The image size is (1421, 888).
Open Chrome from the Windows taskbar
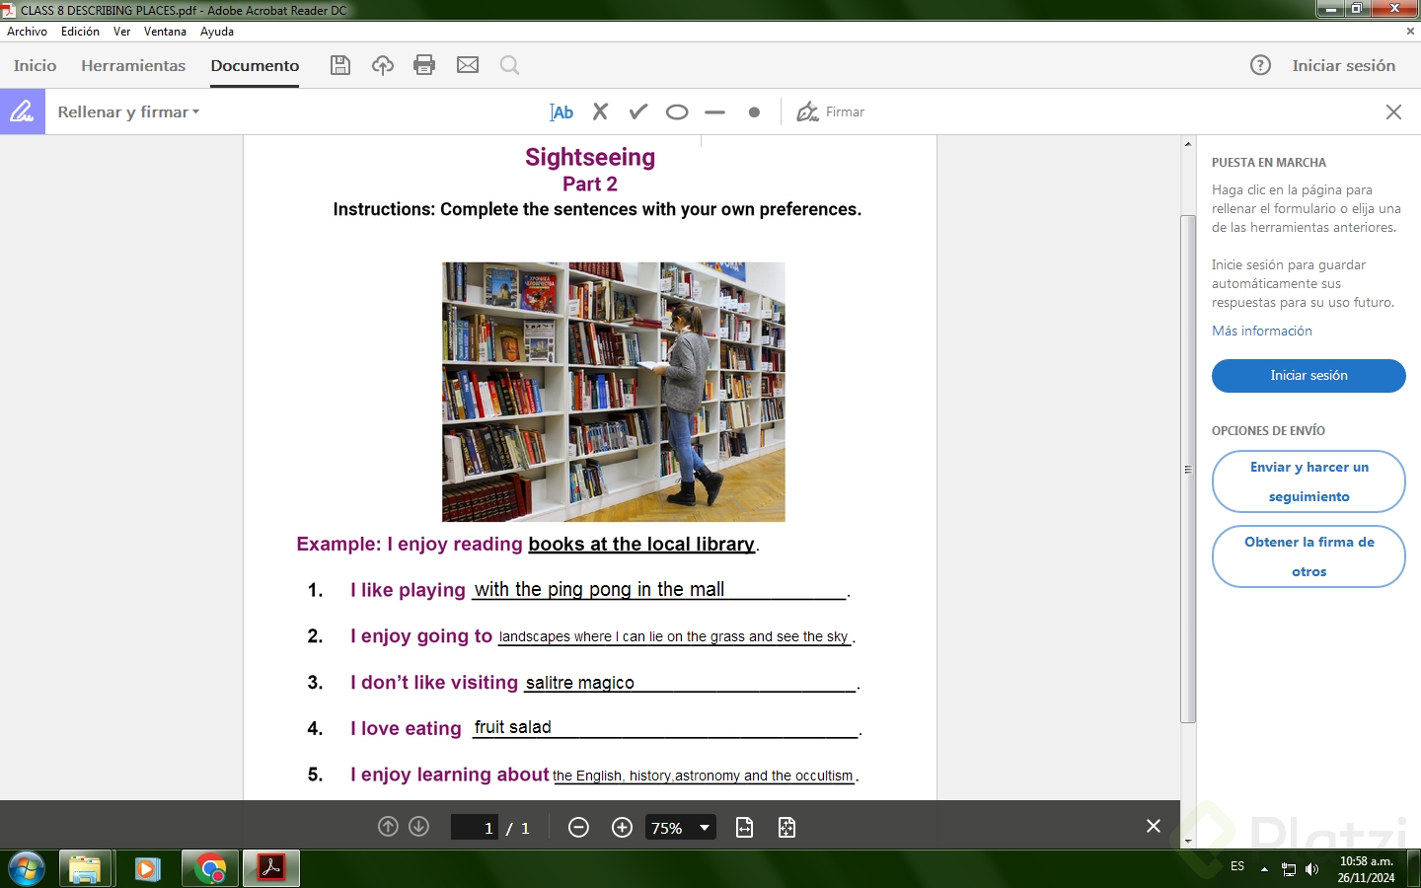click(210, 869)
